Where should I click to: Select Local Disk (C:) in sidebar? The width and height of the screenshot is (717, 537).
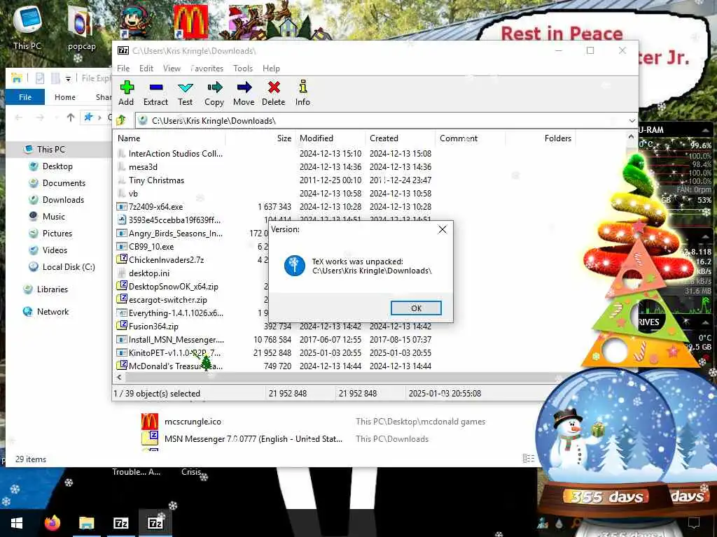pyautogui.click(x=69, y=267)
